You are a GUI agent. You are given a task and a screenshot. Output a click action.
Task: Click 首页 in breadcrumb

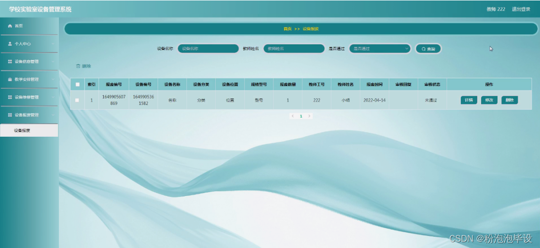coord(287,29)
